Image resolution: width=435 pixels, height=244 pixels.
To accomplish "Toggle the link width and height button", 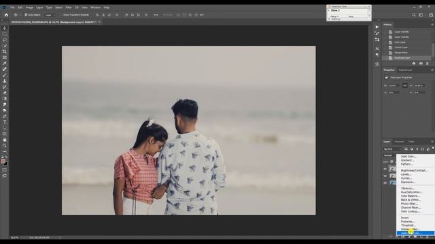I will tap(405, 86).
